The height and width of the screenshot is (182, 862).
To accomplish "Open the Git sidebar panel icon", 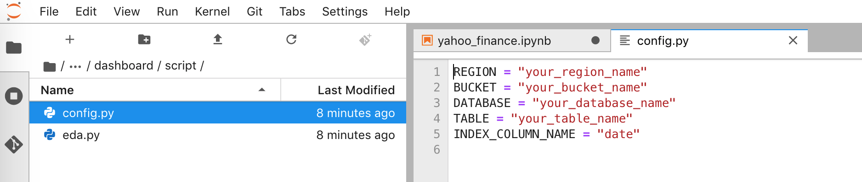I will pyautogui.click(x=14, y=145).
